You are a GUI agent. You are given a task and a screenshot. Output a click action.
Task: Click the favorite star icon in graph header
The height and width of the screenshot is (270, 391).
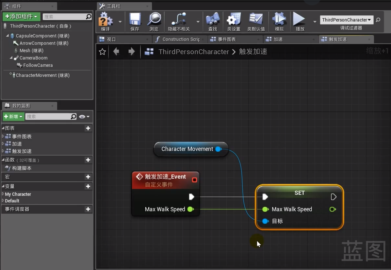102,52
